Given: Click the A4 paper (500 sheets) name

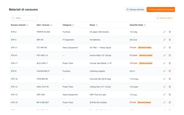Looking at the screenshot, I should 99,32.
